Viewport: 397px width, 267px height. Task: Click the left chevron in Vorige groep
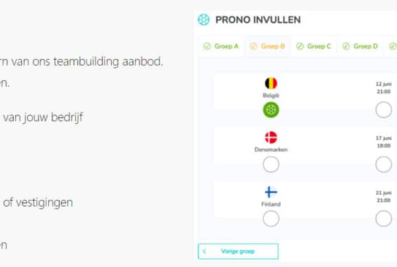point(205,252)
